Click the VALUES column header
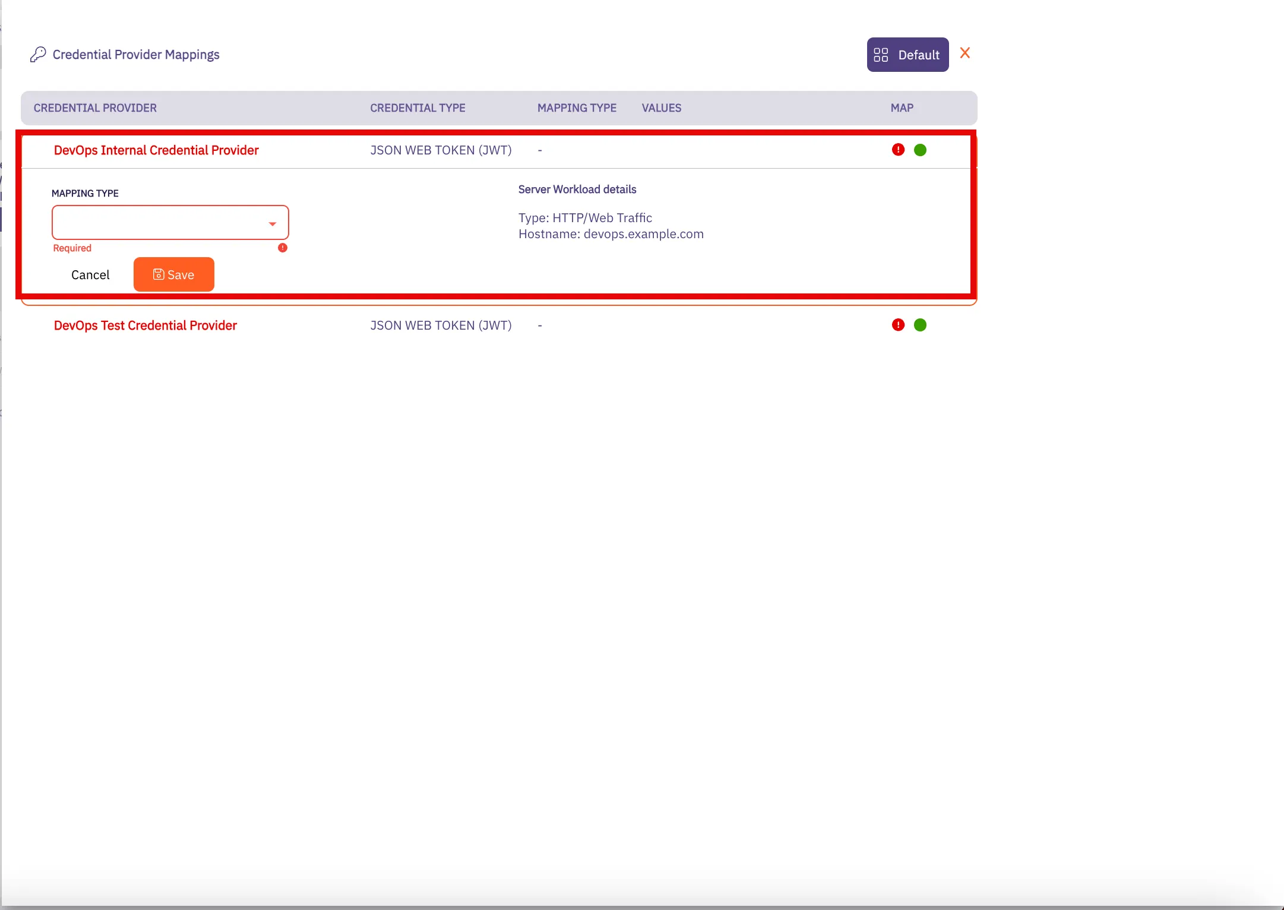The height and width of the screenshot is (910, 1284). click(661, 108)
